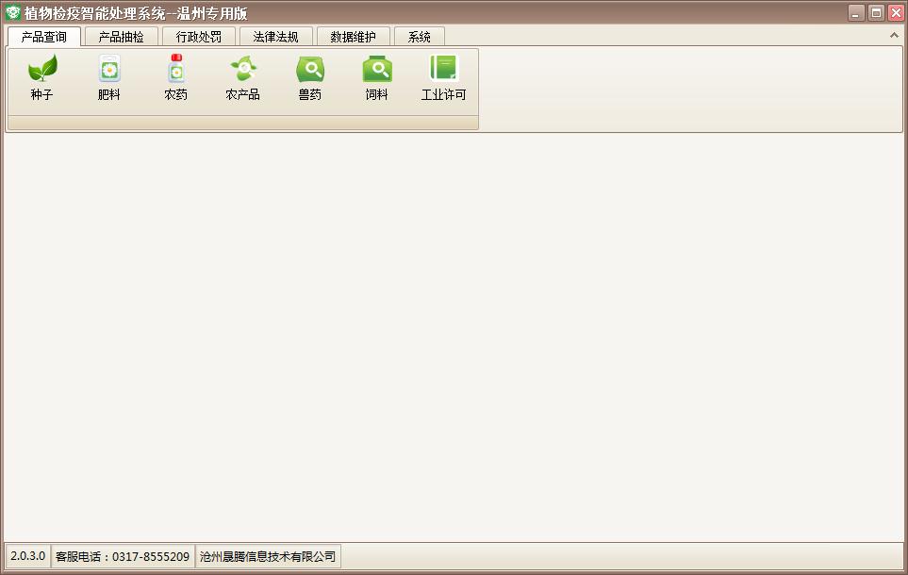
Task: Click the application logo in title bar
Action: click(13, 12)
